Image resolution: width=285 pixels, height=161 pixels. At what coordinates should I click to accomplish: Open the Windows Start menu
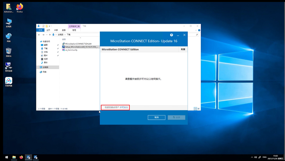7,157
